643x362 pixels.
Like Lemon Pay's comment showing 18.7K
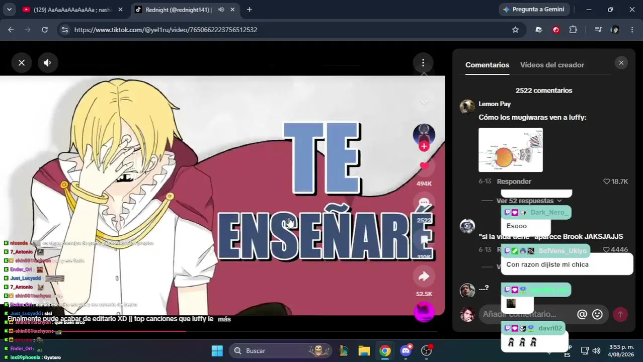(x=615, y=182)
